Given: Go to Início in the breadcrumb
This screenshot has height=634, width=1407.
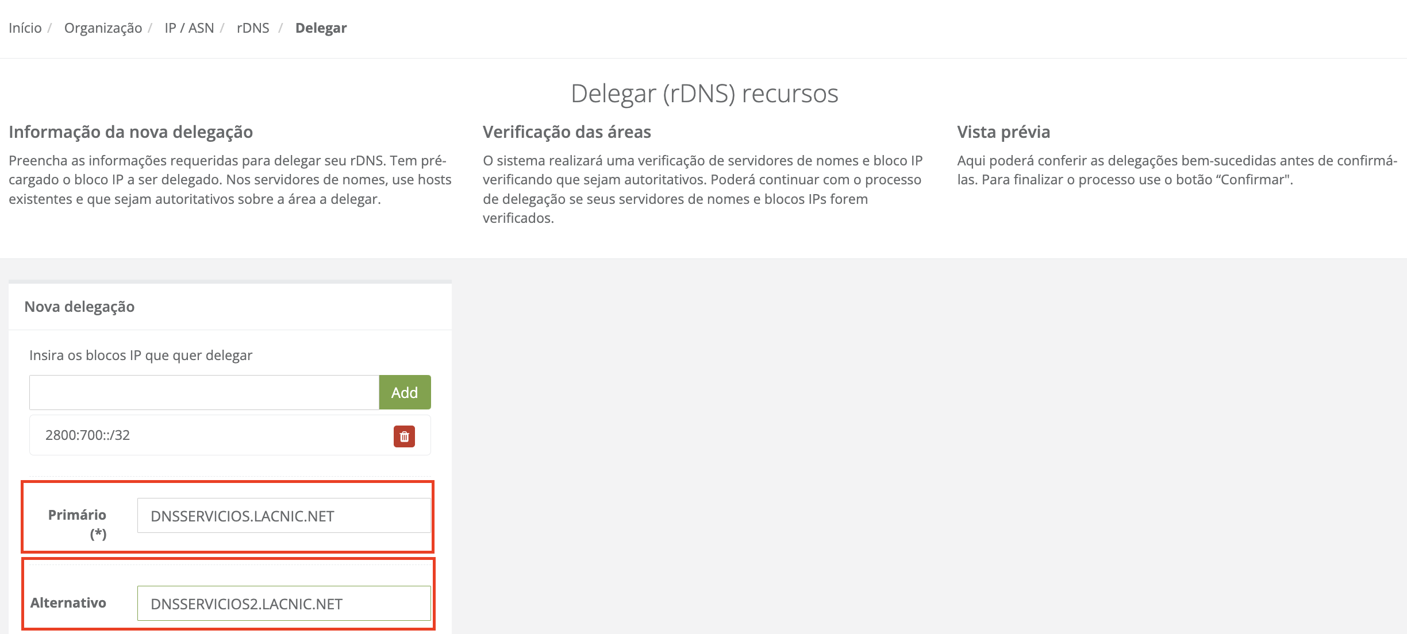Looking at the screenshot, I should (x=25, y=28).
